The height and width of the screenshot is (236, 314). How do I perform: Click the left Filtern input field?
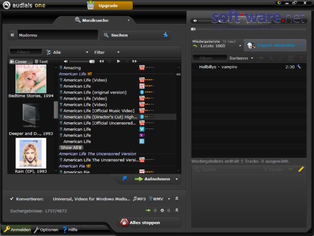(26, 52)
